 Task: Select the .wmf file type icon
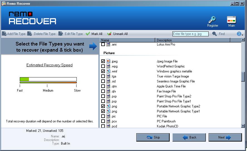[108, 71]
